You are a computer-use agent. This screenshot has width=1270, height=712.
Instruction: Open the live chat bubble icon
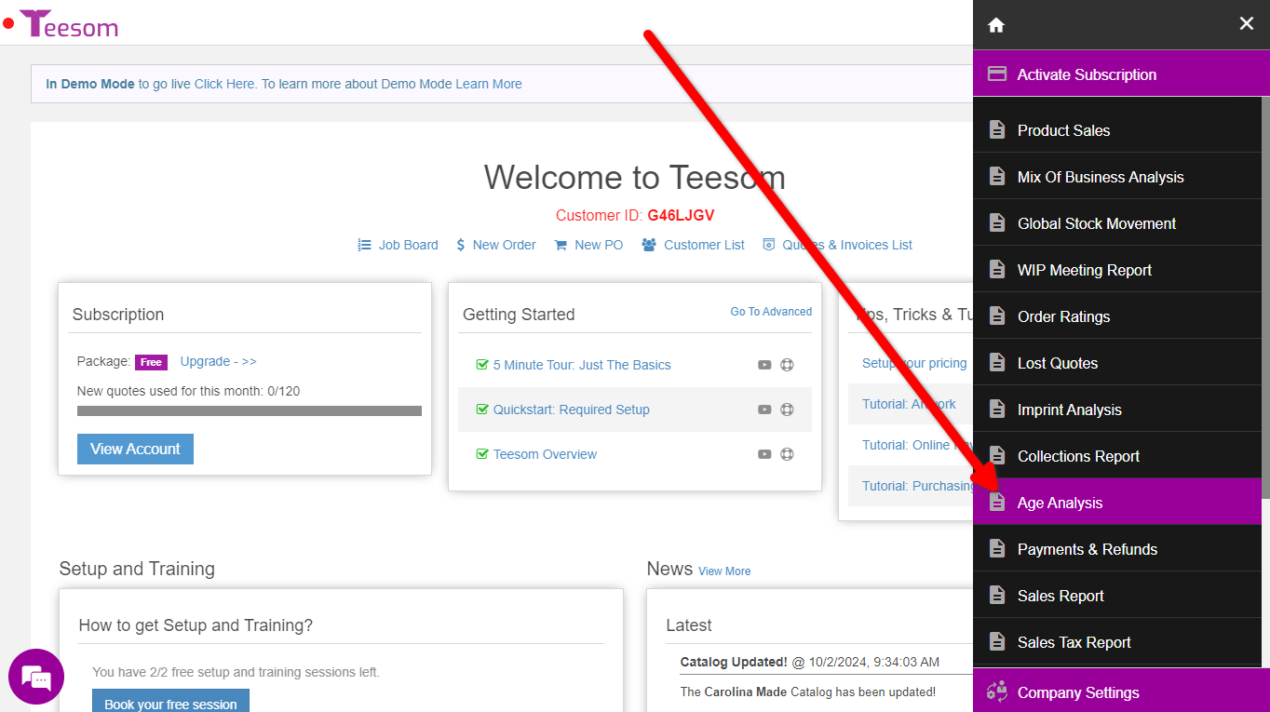(x=36, y=677)
